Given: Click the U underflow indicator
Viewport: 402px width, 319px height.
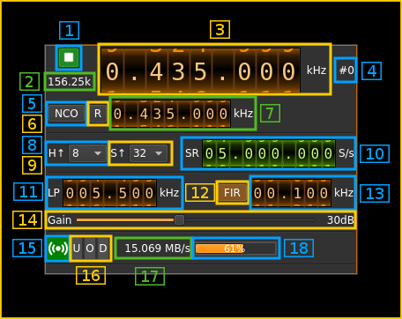Looking at the screenshot, I should [x=77, y=249].
